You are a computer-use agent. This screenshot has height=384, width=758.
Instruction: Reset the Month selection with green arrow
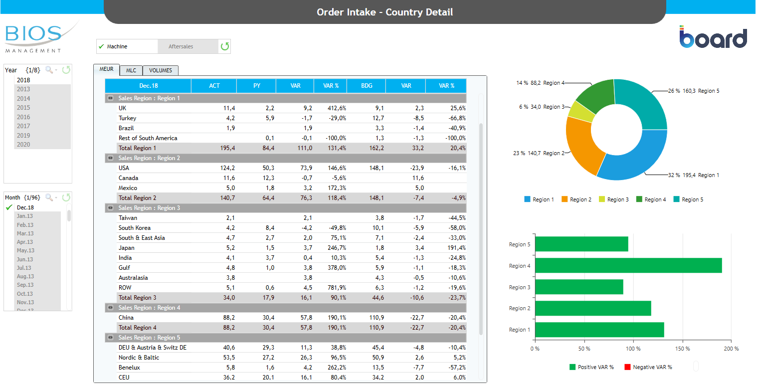pyautogui.click(x=66, y=197)
